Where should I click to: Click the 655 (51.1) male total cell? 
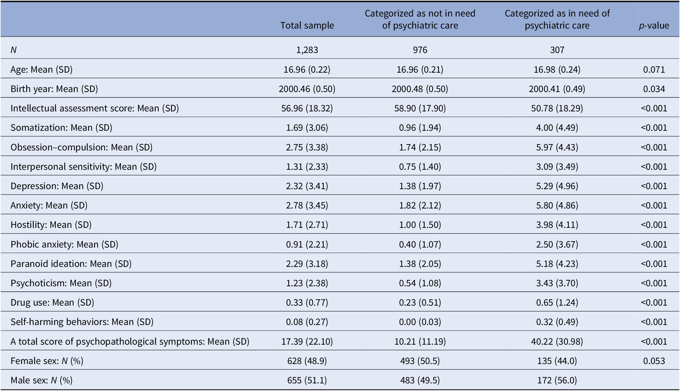[307, 380]
